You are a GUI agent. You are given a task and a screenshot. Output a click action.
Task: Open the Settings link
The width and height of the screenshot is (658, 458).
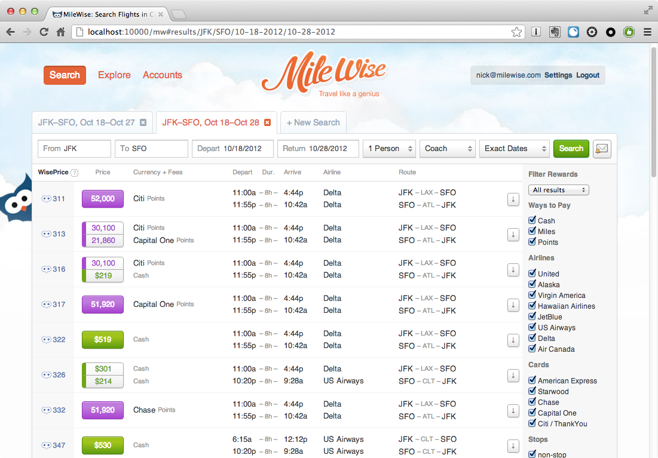558,75
